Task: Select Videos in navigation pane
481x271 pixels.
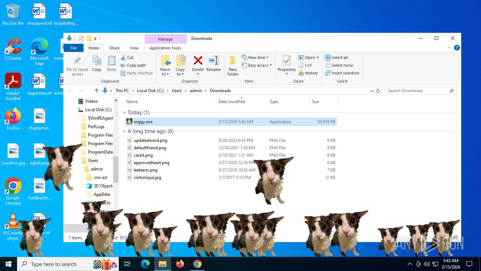Action: (x=91, y=101)
